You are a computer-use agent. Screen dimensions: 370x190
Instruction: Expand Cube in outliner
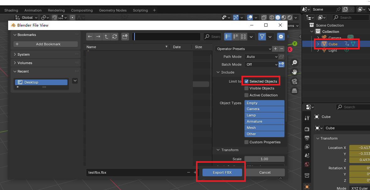[x=318, y=44]
